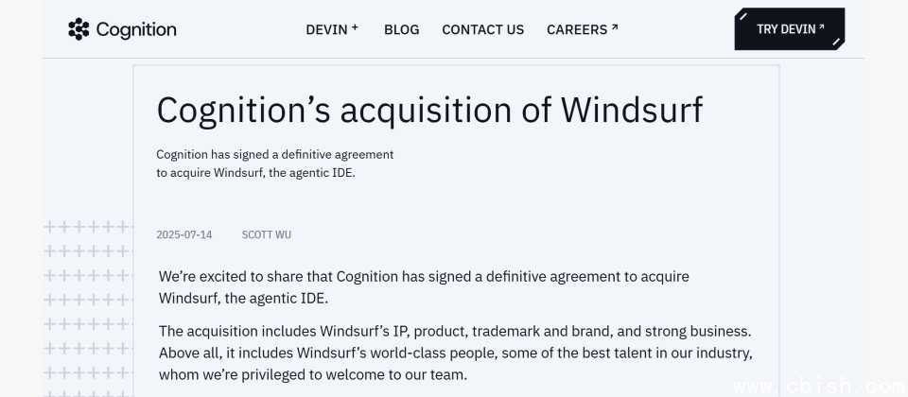908x397 pixels.
Task: Click the paragraph starting "We're excited to share"
Action: [424, 287]
